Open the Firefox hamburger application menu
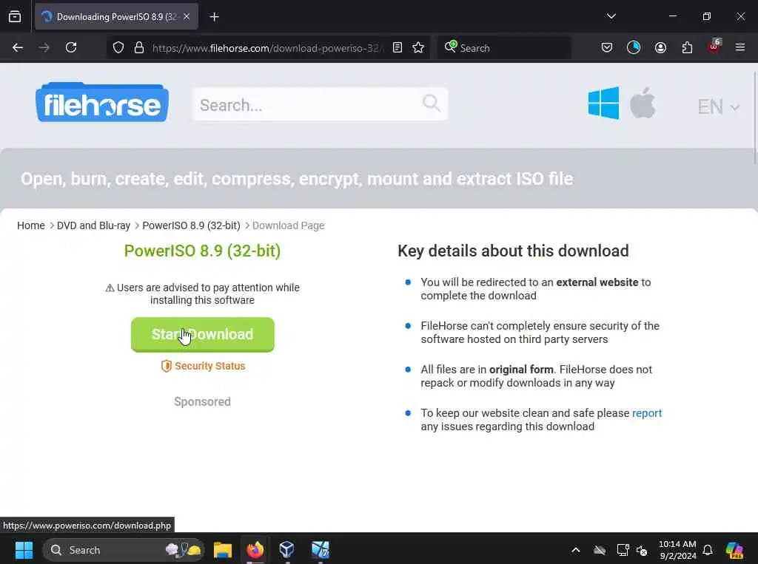This screenshot has height=564, width=758. [739, 48]
